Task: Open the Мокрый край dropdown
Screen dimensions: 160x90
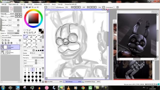Action: [18, 25]
